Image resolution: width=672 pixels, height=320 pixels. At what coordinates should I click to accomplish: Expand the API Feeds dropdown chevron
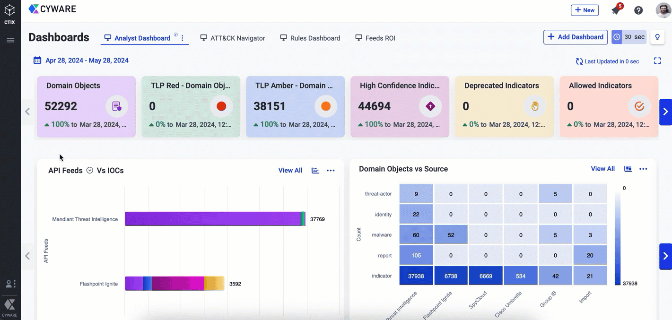(90, 171)
